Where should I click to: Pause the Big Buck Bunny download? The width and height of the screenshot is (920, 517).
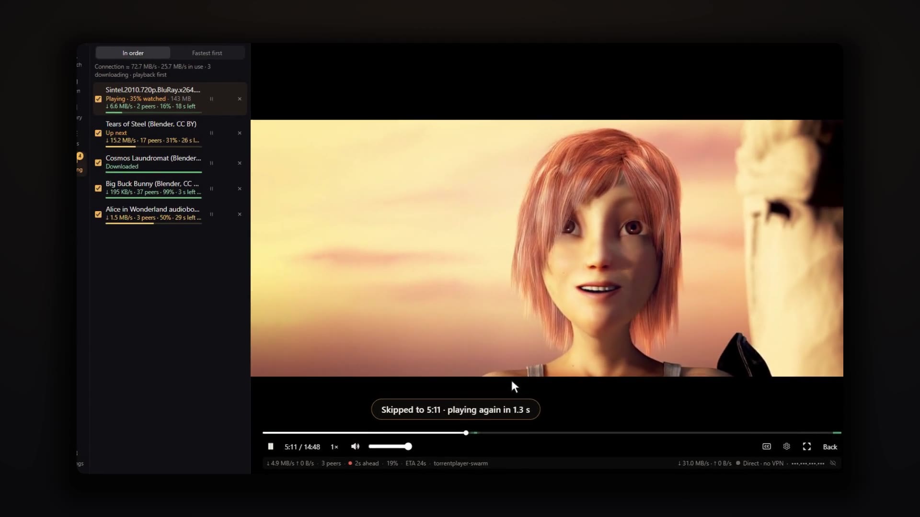pos(211,189)
